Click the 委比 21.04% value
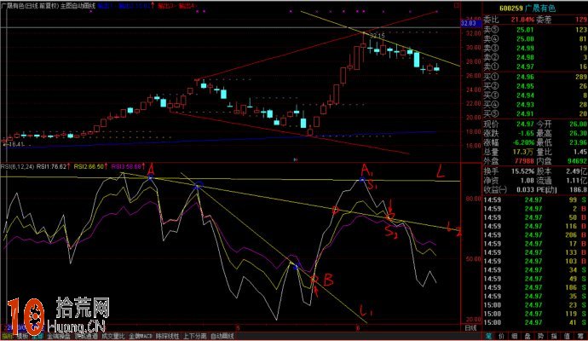This screenshot has height=341, width=588. [522, 20]
